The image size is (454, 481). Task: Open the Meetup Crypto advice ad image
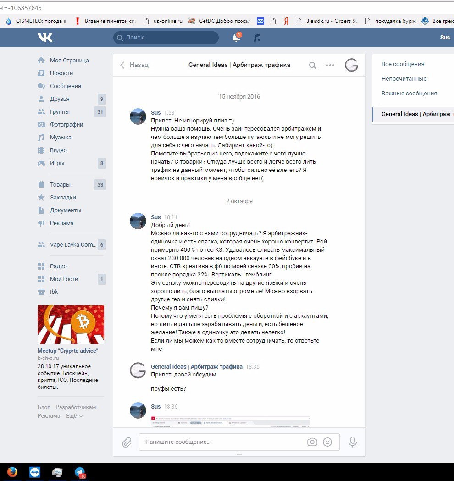coord(71,325)
